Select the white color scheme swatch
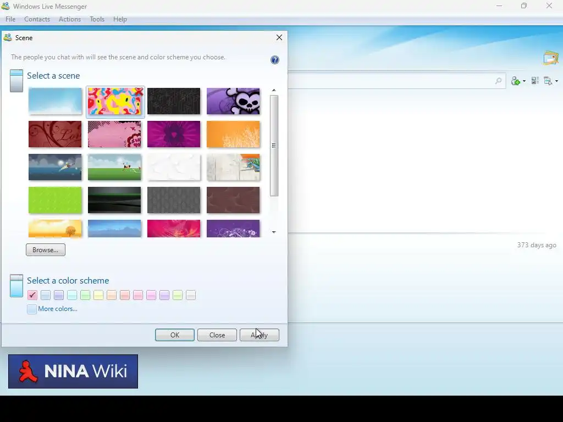563x422 pixels. 191,295
